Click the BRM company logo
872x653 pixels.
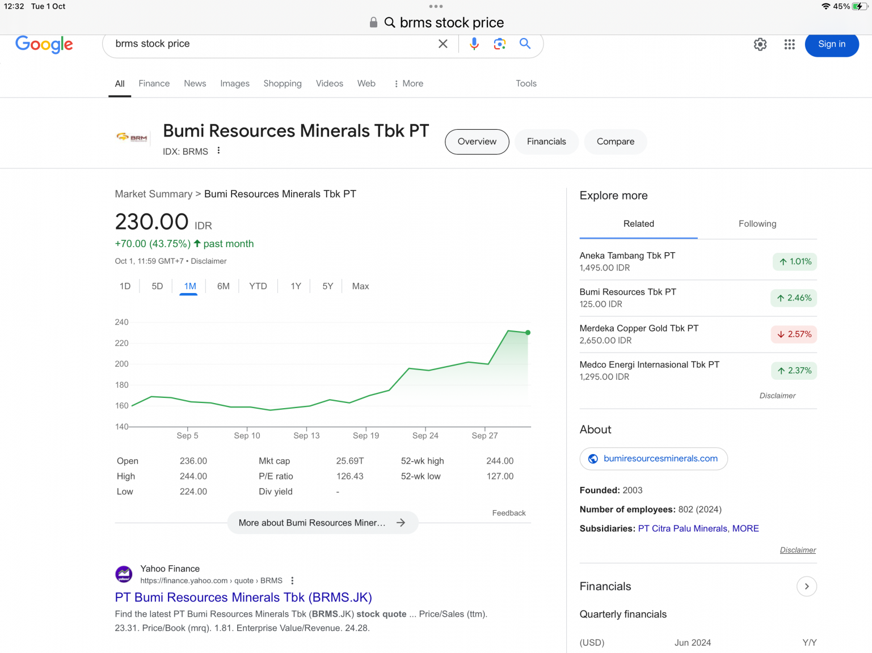click(x=132, y=137)
